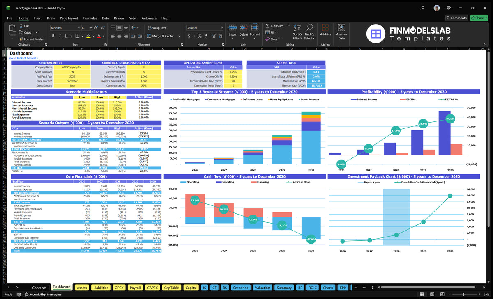The image size is (493, 299).
Task: Adjust the zoom slider in status bar
Action: point(464,294)
